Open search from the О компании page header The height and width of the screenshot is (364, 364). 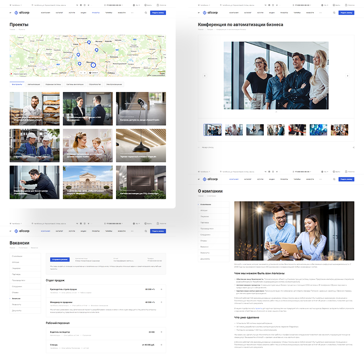(334, 180)
